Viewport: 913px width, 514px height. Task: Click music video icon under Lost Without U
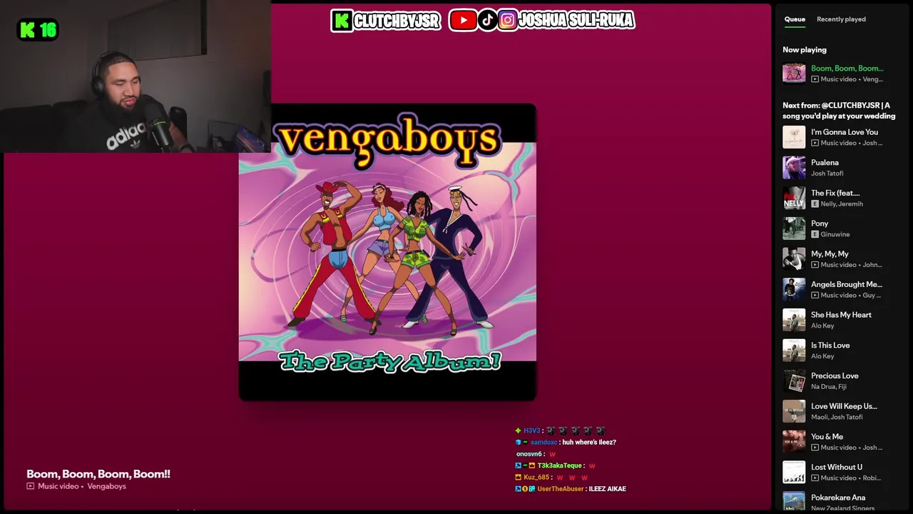click(x=815, y=478)
